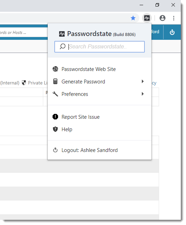Click the exclamation icon for Report Site Issue
The height and width of the screenshot is (225, 186).
point(55,117)
